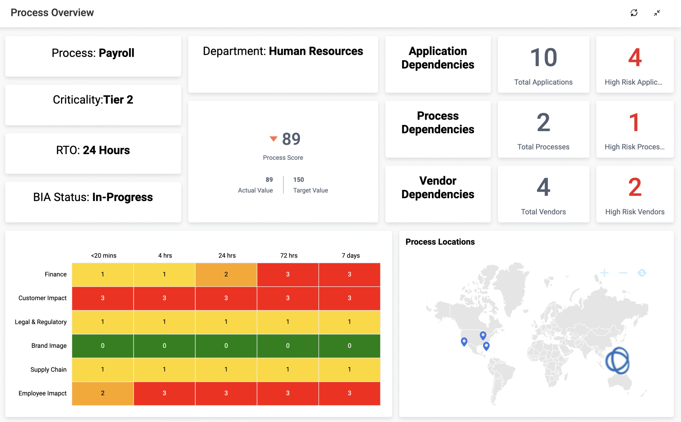Click the overlapping circles marker near Southeast Asia
Image resolution: width=681 pixels, height=422 pixels.
(617, 360)
